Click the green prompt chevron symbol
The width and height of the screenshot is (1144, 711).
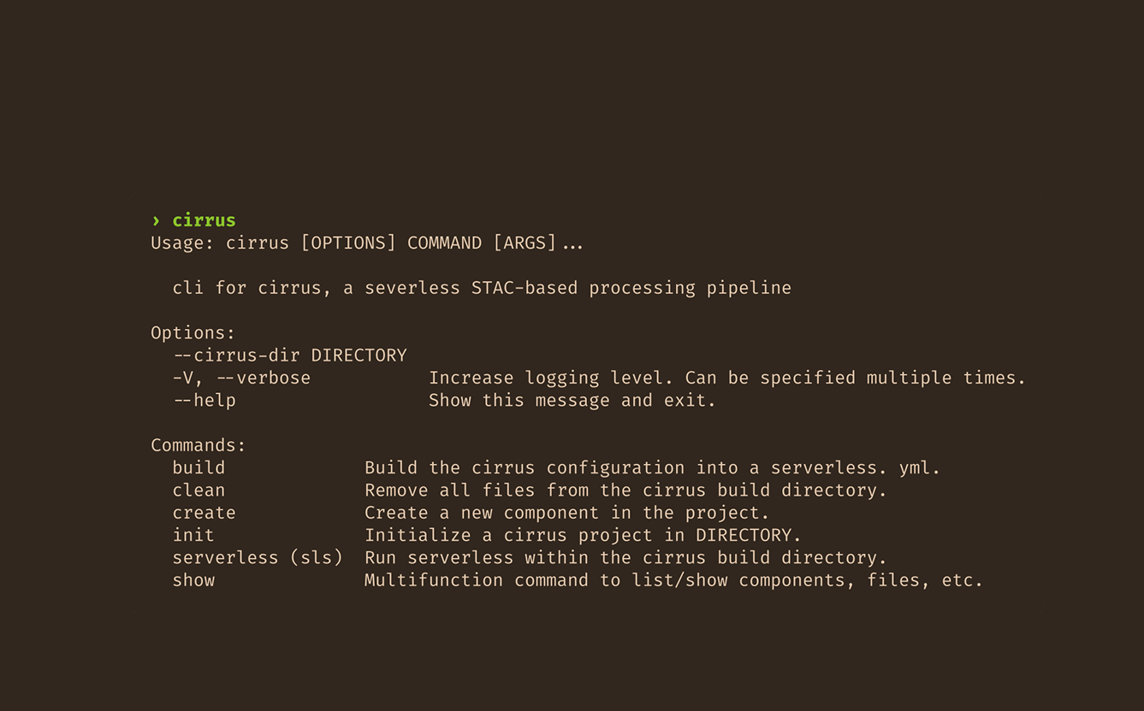click(156, 220)
